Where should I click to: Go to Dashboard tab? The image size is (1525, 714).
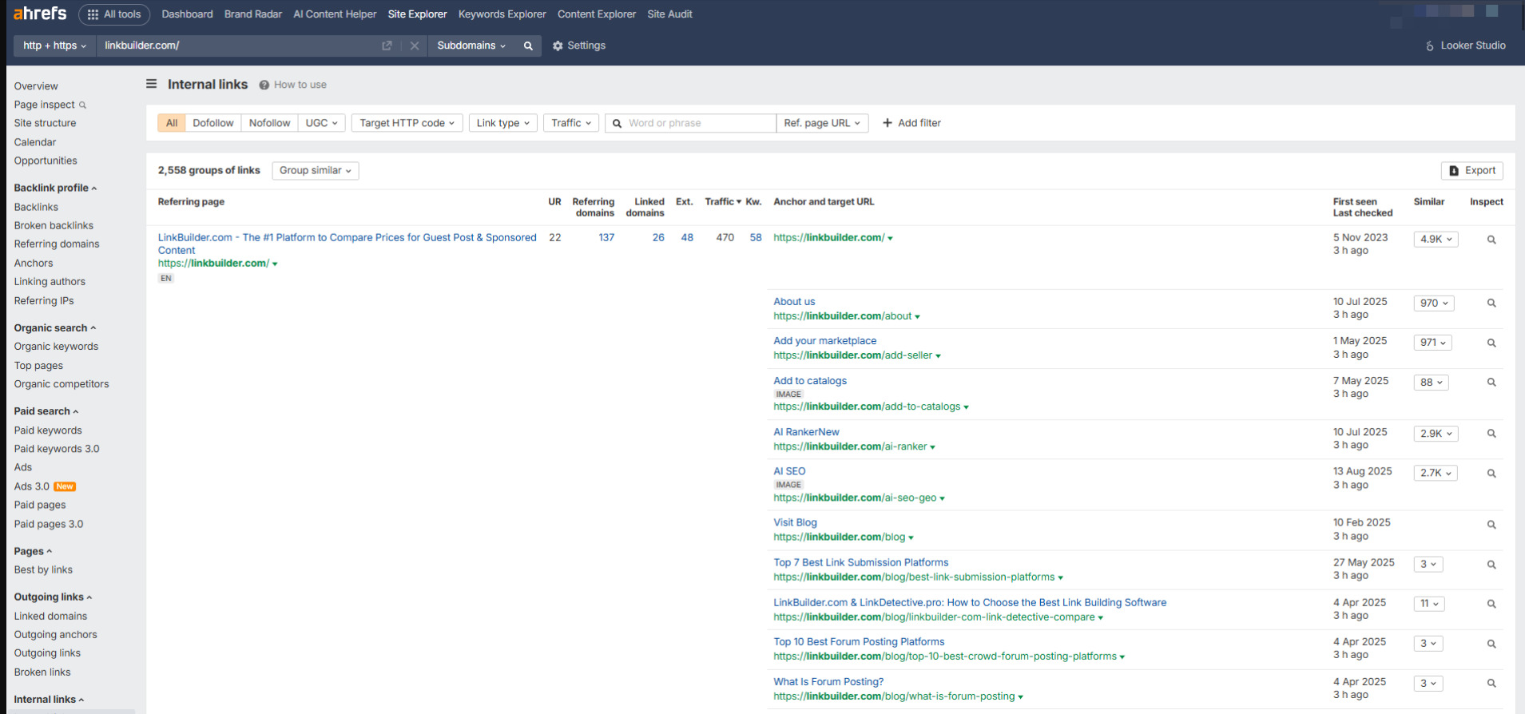(x=187, y=14)
